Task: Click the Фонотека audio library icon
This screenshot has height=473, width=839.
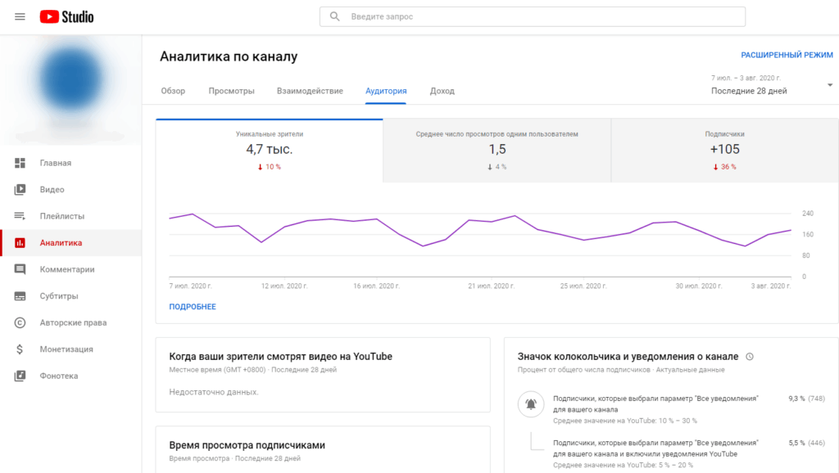Action: point(20,376)
